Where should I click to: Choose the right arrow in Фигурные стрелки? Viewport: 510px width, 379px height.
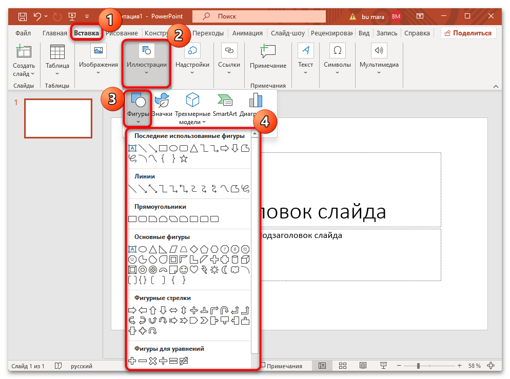pos(132,310)
